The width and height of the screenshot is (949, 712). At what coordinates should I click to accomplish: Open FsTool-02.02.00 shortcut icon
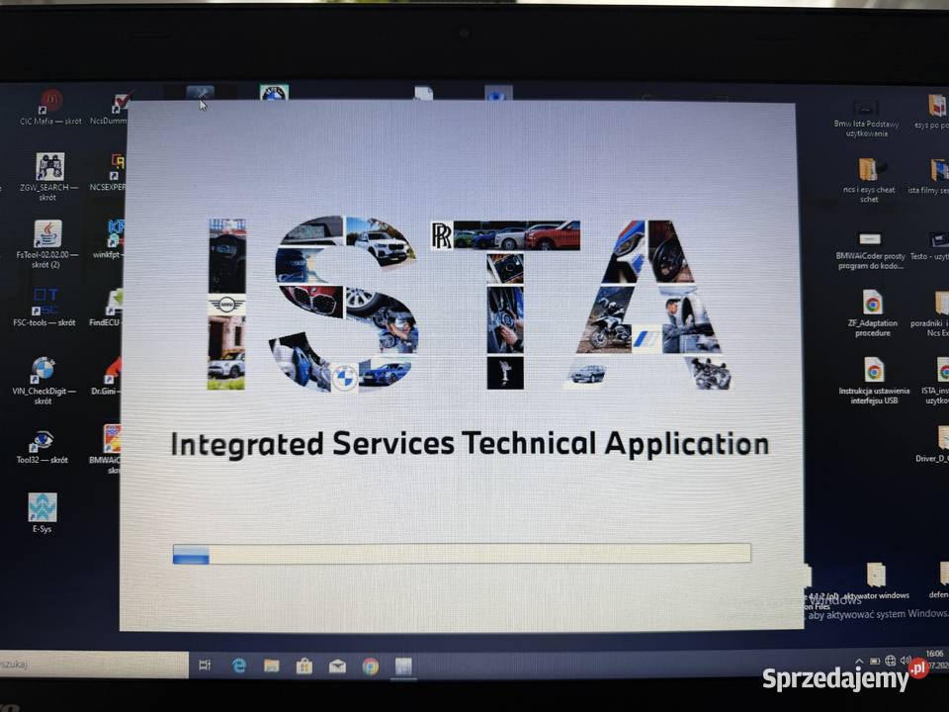47,234
